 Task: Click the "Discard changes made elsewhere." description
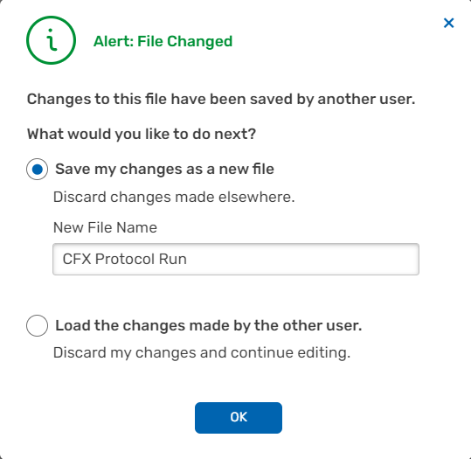tap(174, 198)
